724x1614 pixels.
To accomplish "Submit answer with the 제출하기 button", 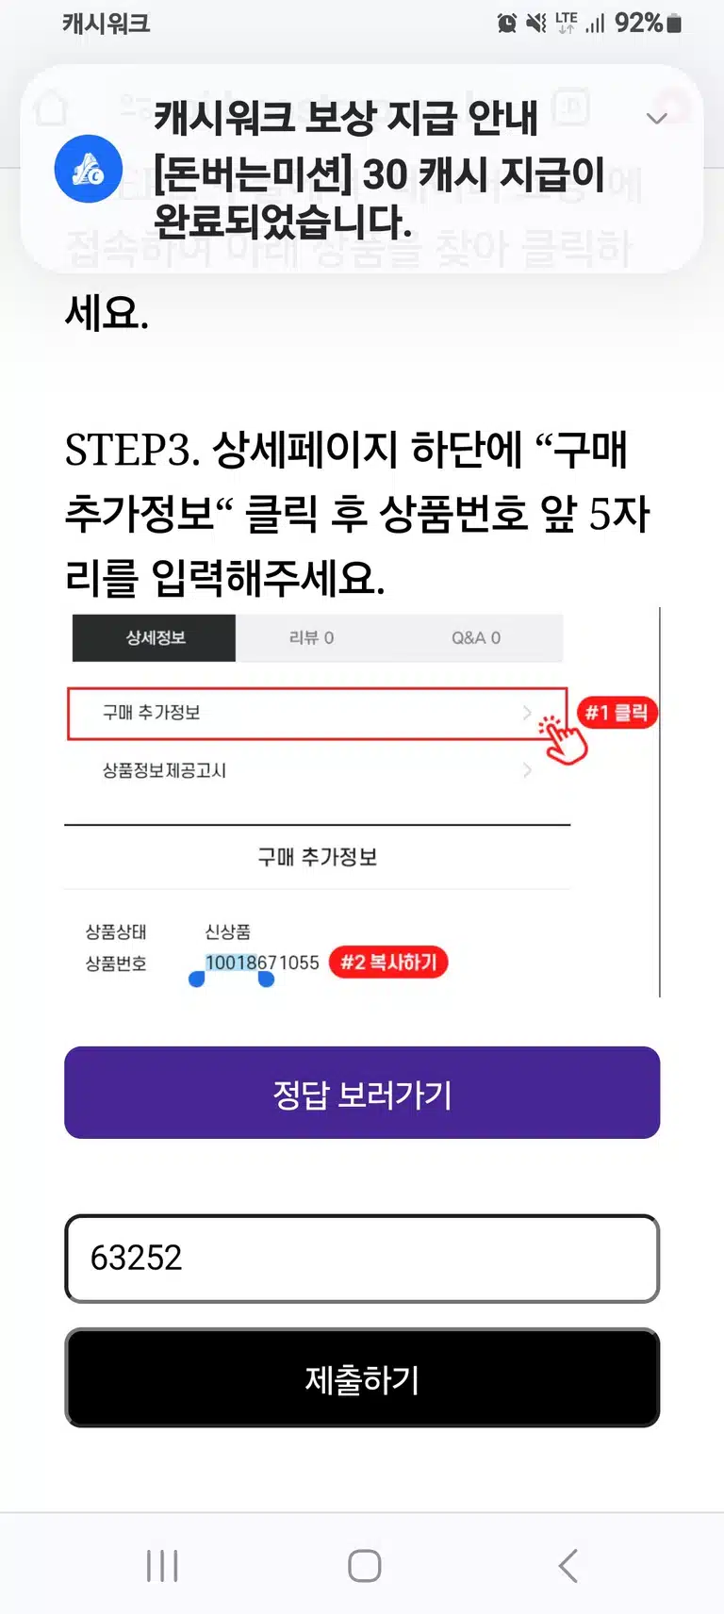I will tap(362, 1378).
